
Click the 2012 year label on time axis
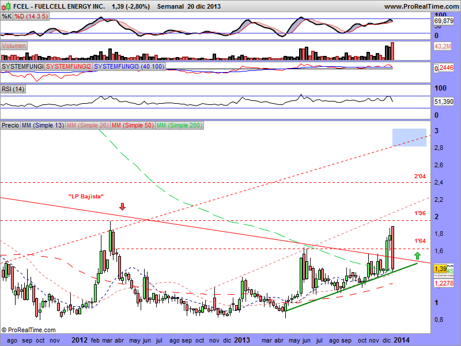tap(80, 340)
